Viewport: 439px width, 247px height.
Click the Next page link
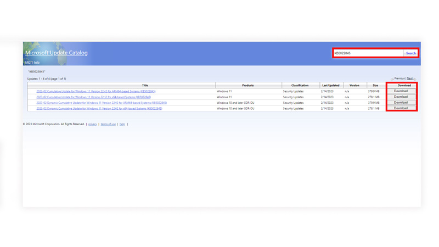coord(409,78)
